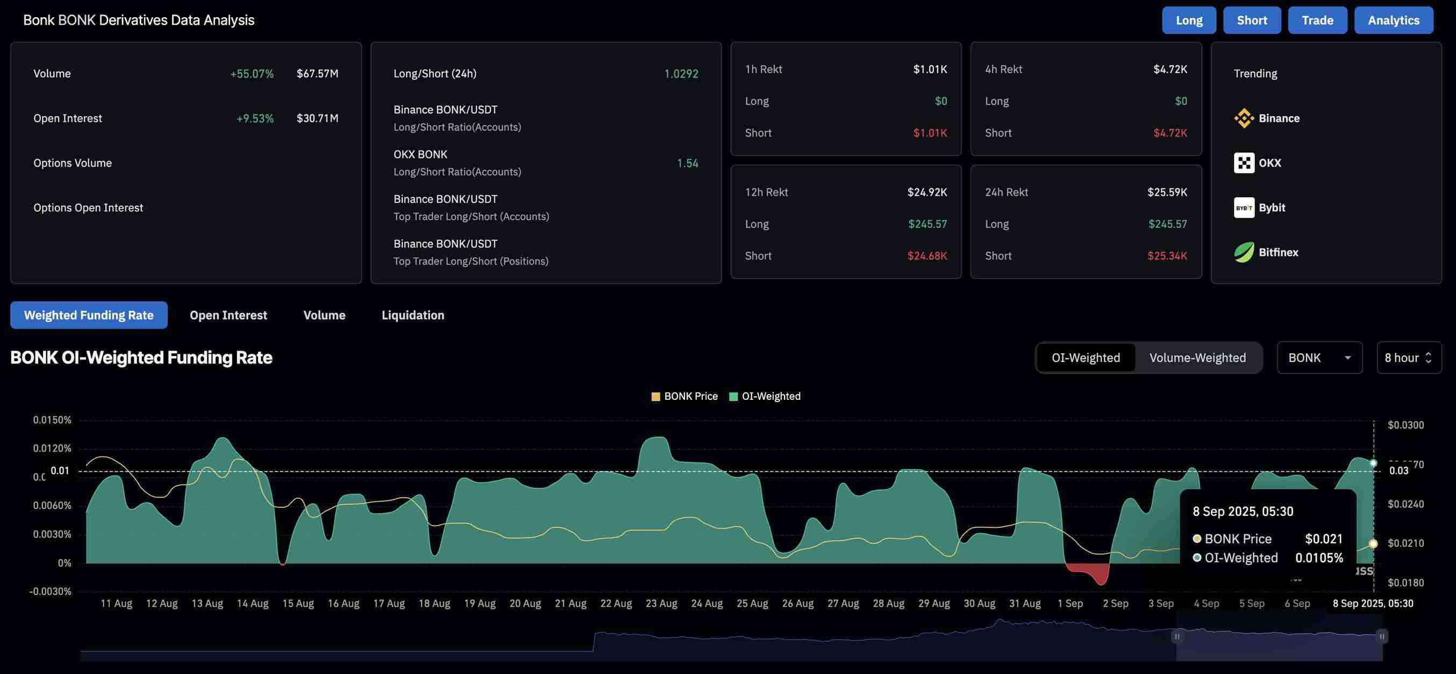Image resolution: width=1456 pixels, height=674 pixels.
Task: Click the right range slider handle icon
Action: point(1381,637)
